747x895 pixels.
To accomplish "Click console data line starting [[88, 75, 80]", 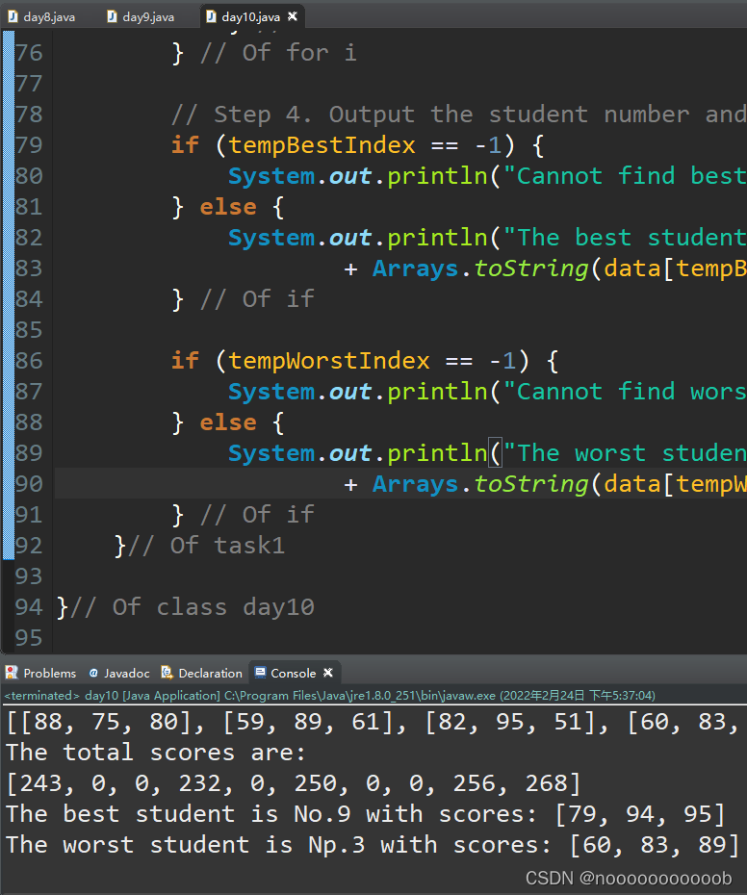I will 373,722.
